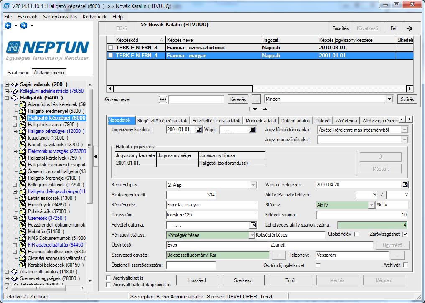Open the Jogv. létrejöttének oka dropdown

405,130
